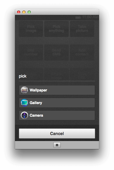Viewport: 114px width, 170px height.
Task: Click the dimmed Add contact button
Action: (82, 52)
